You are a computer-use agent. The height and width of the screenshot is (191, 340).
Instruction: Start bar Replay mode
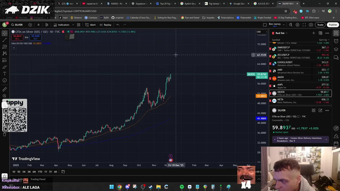[x=105, y=25]
